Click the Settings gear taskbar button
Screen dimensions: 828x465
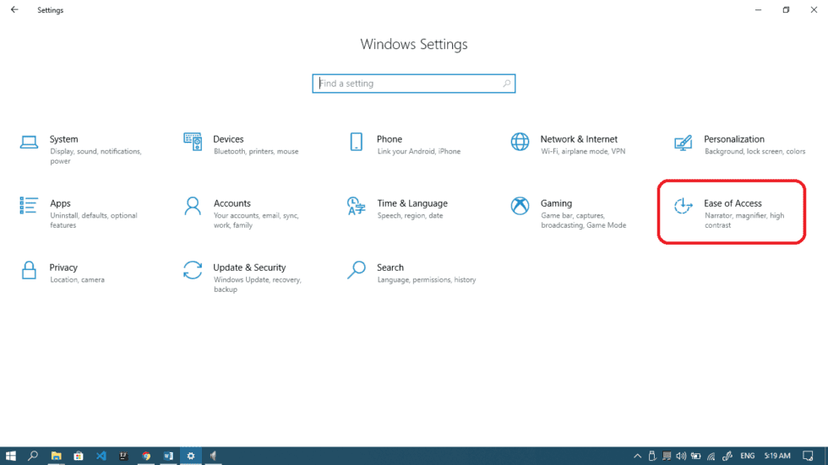191,456
